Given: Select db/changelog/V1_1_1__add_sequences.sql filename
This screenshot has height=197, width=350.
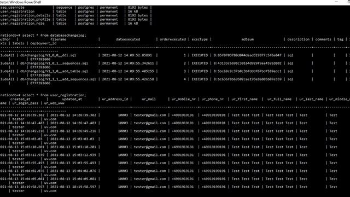Looking at the screenshot, I should [x=58, y=79].
